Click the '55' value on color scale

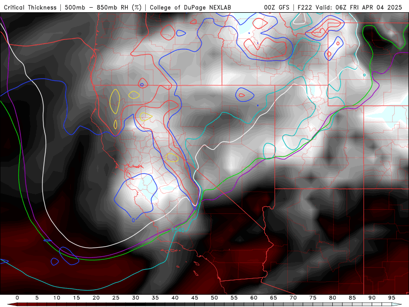tap(234, 298)
